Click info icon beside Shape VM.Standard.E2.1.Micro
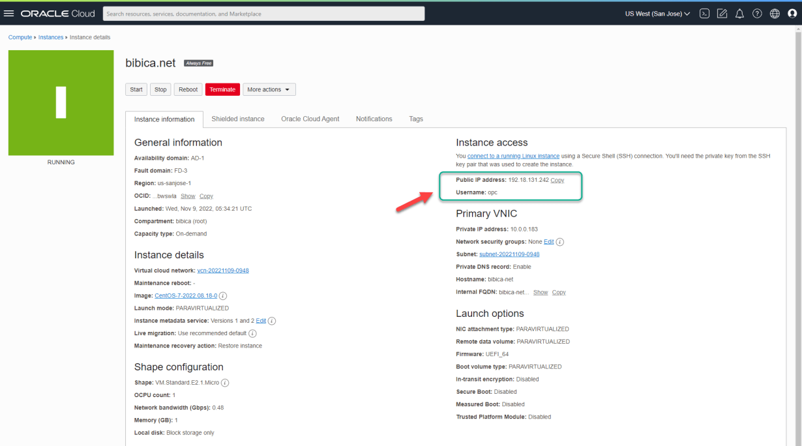 (225, 383)
